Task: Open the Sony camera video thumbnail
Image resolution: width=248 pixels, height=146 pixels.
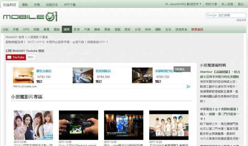Action: tap(79, 125)
